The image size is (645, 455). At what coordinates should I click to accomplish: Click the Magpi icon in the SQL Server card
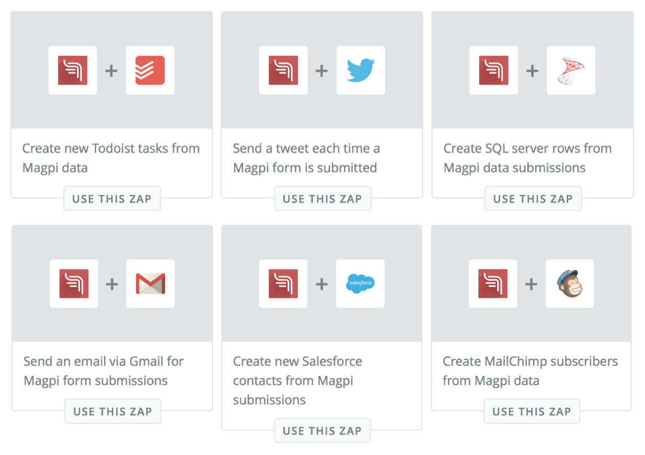coord(493,70)
